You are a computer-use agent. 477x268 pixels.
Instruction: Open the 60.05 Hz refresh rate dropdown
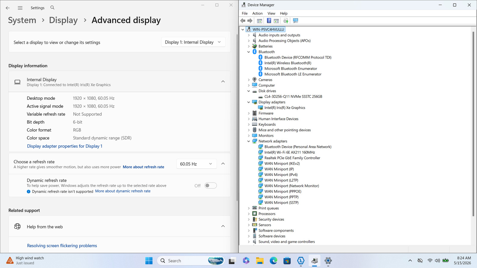(196, 164)
